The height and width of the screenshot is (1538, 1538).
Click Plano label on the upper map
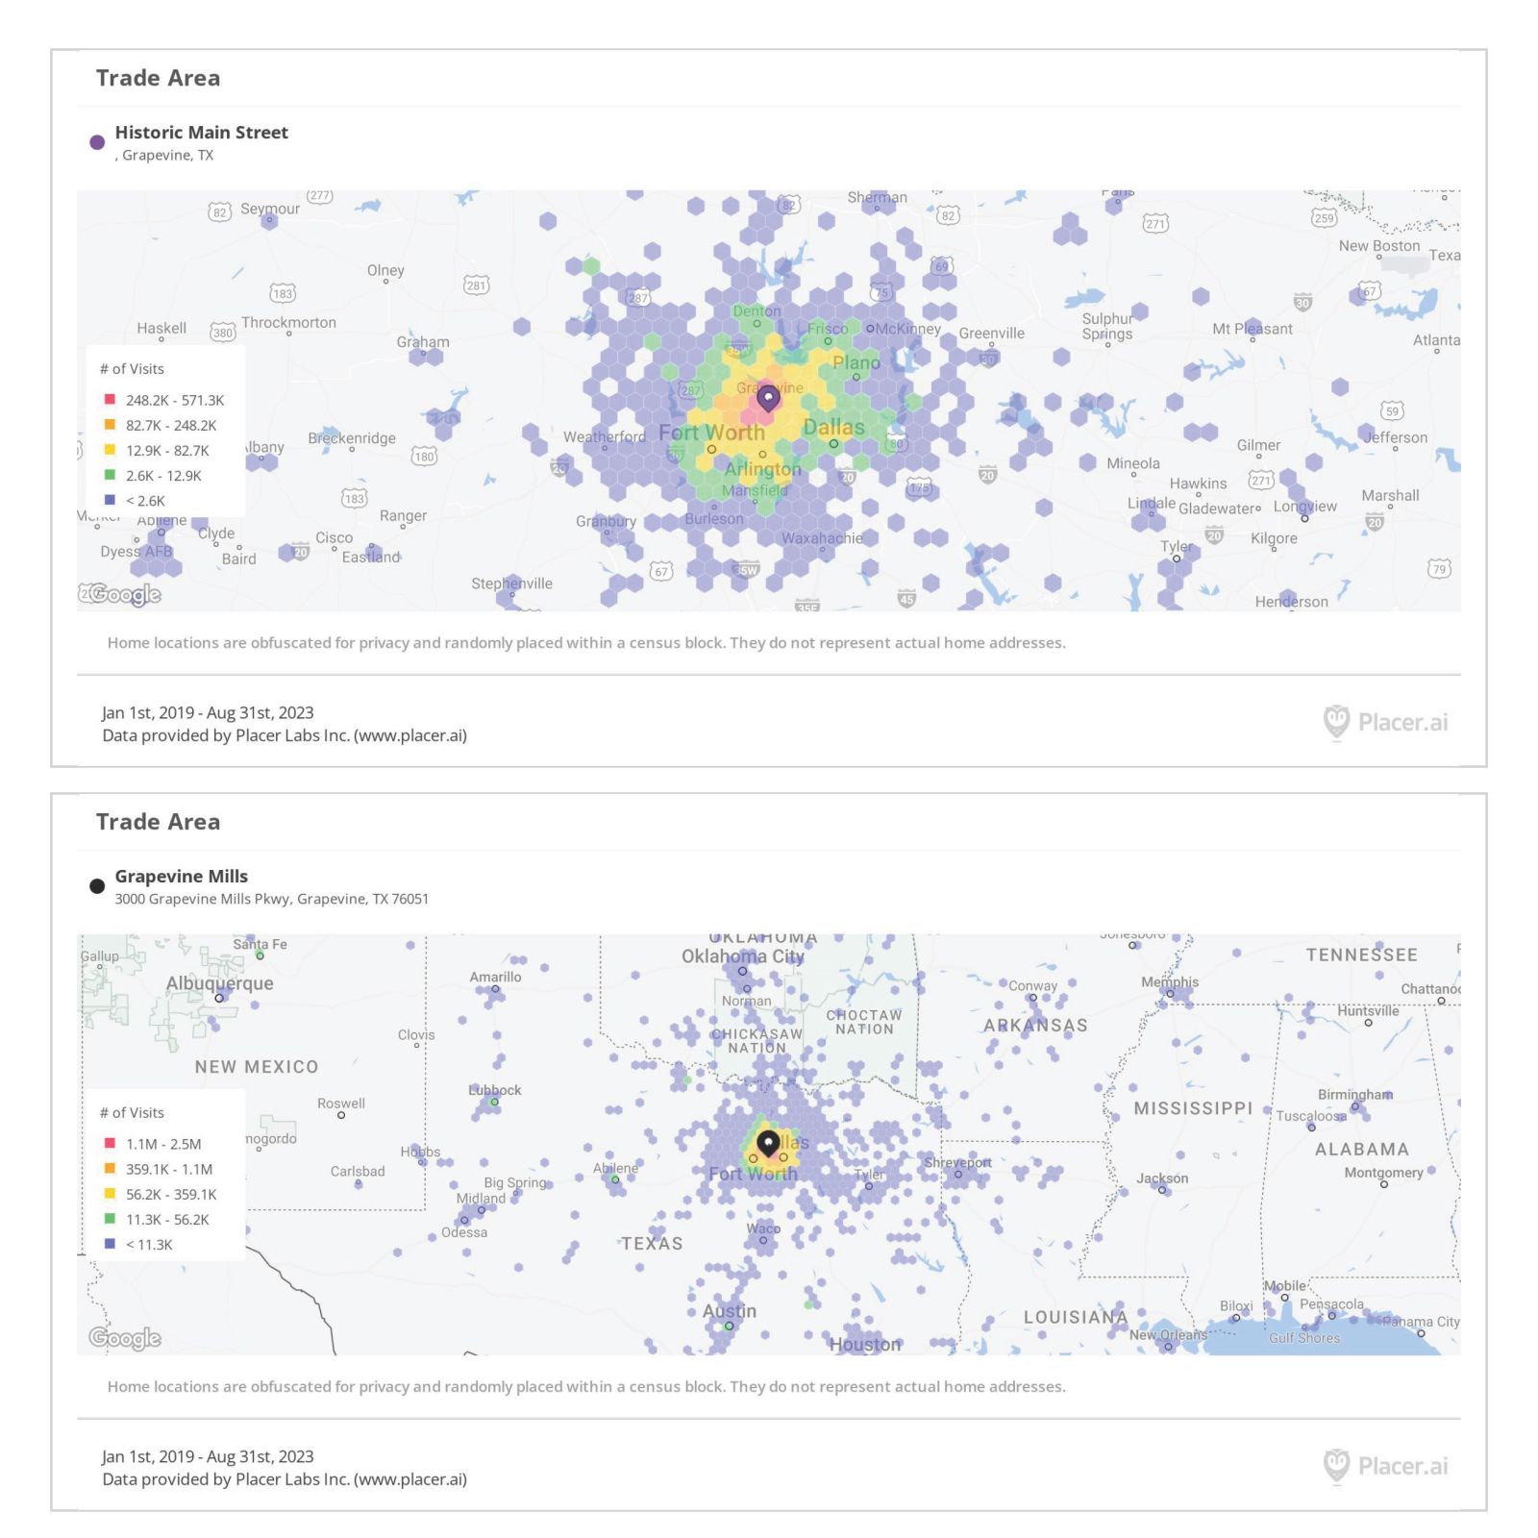[856, 362]
